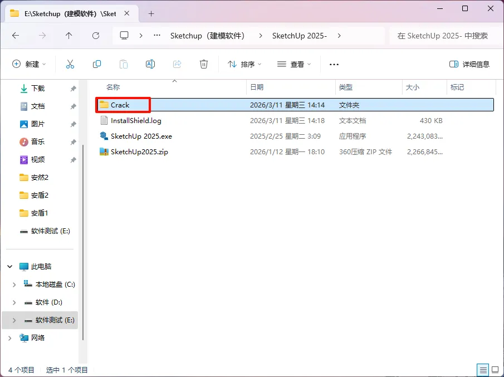Open 图片 in quick access
Viewport: 504px width, 377px height.
tap(38, 124)
